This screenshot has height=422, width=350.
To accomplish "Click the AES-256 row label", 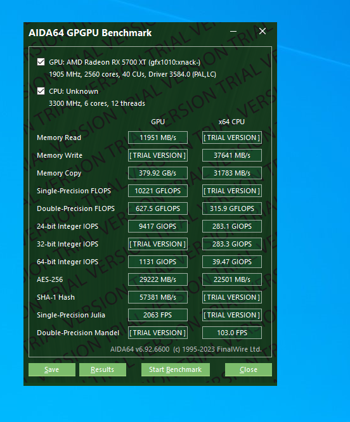I will pyautogui.click(x=50, y=279).
